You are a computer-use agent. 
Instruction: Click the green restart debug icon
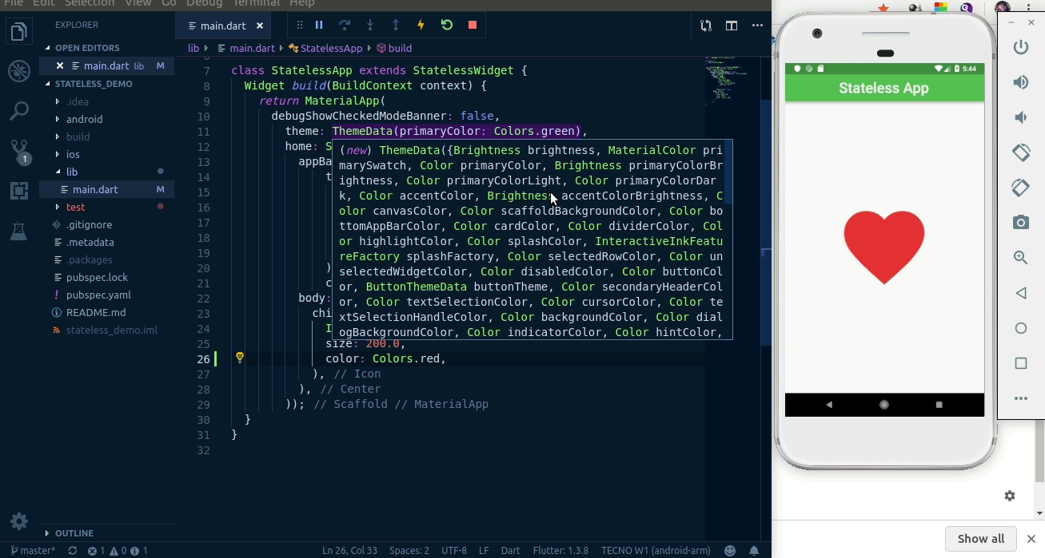[446, 25]
